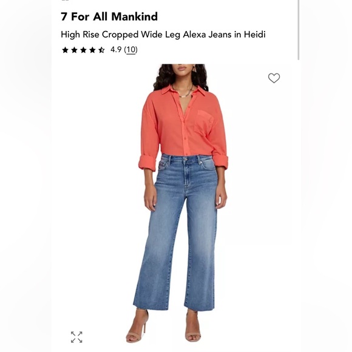Click the word Heidi in the title

click(x=254, y=35)
